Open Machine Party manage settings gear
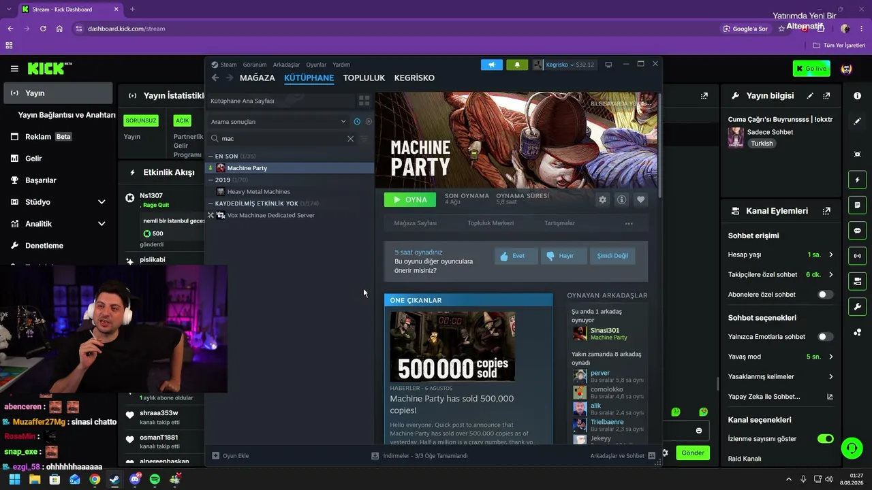 click(602, 199)
